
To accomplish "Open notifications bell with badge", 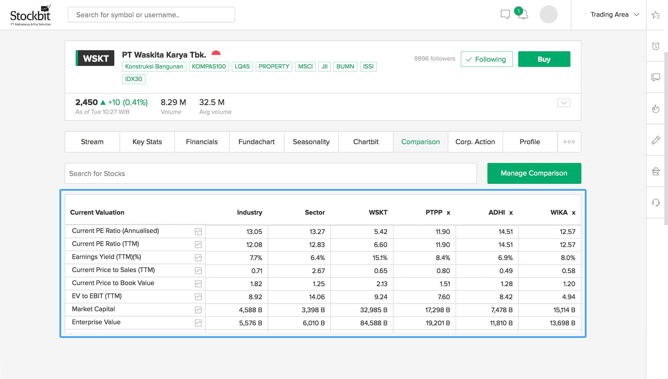I will point(522,13).
